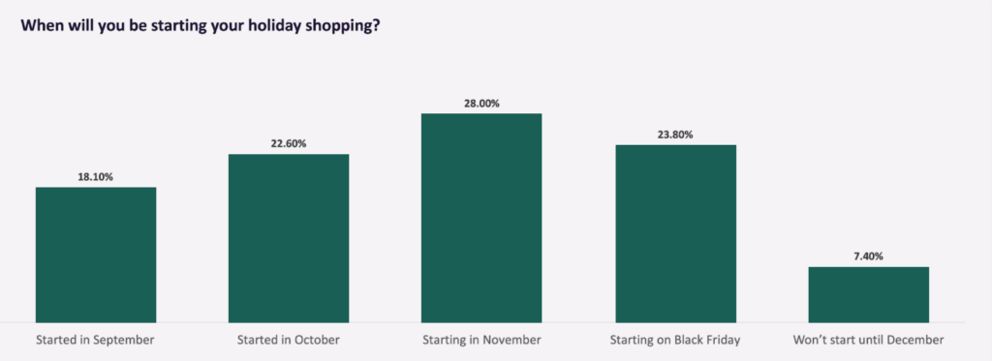
Task: Click the Starting on Black Friday bar
Action: click(x=675, y=234)
